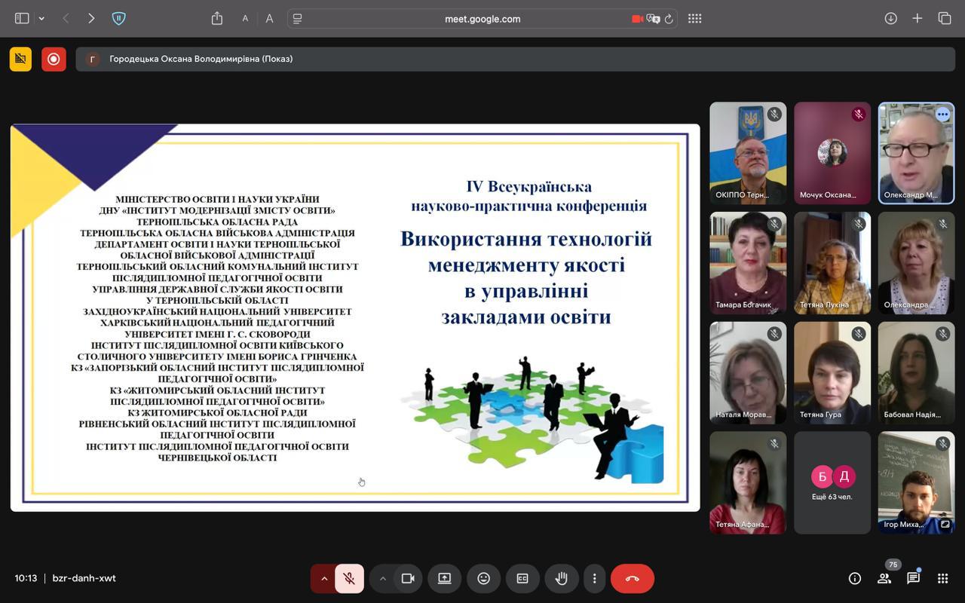Open the chat messages panel
The image size is (965, 603).
[913, 578]
